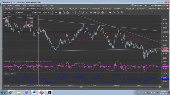Open the View menu

tap(38, 5)
